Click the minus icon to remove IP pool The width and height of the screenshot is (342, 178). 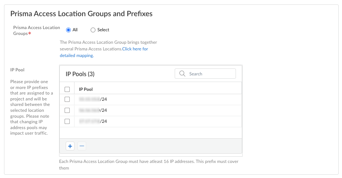(x=82, y=146)
